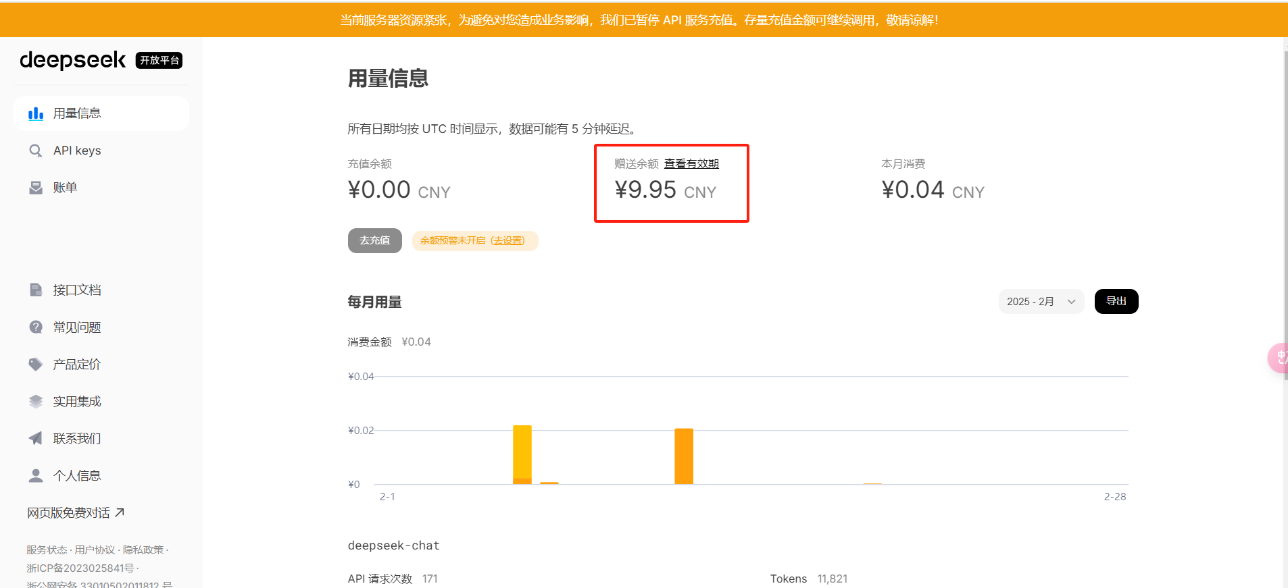Click the stacked layers icon beside 实用集成
This screenshot has height=588, width=1288.
(36, 402)
